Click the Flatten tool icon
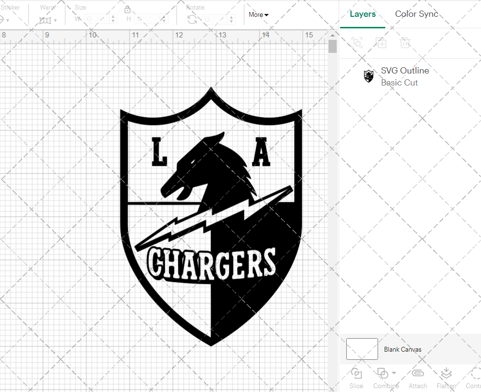Viewport: 481px width, 392px height. pos(446,373)
